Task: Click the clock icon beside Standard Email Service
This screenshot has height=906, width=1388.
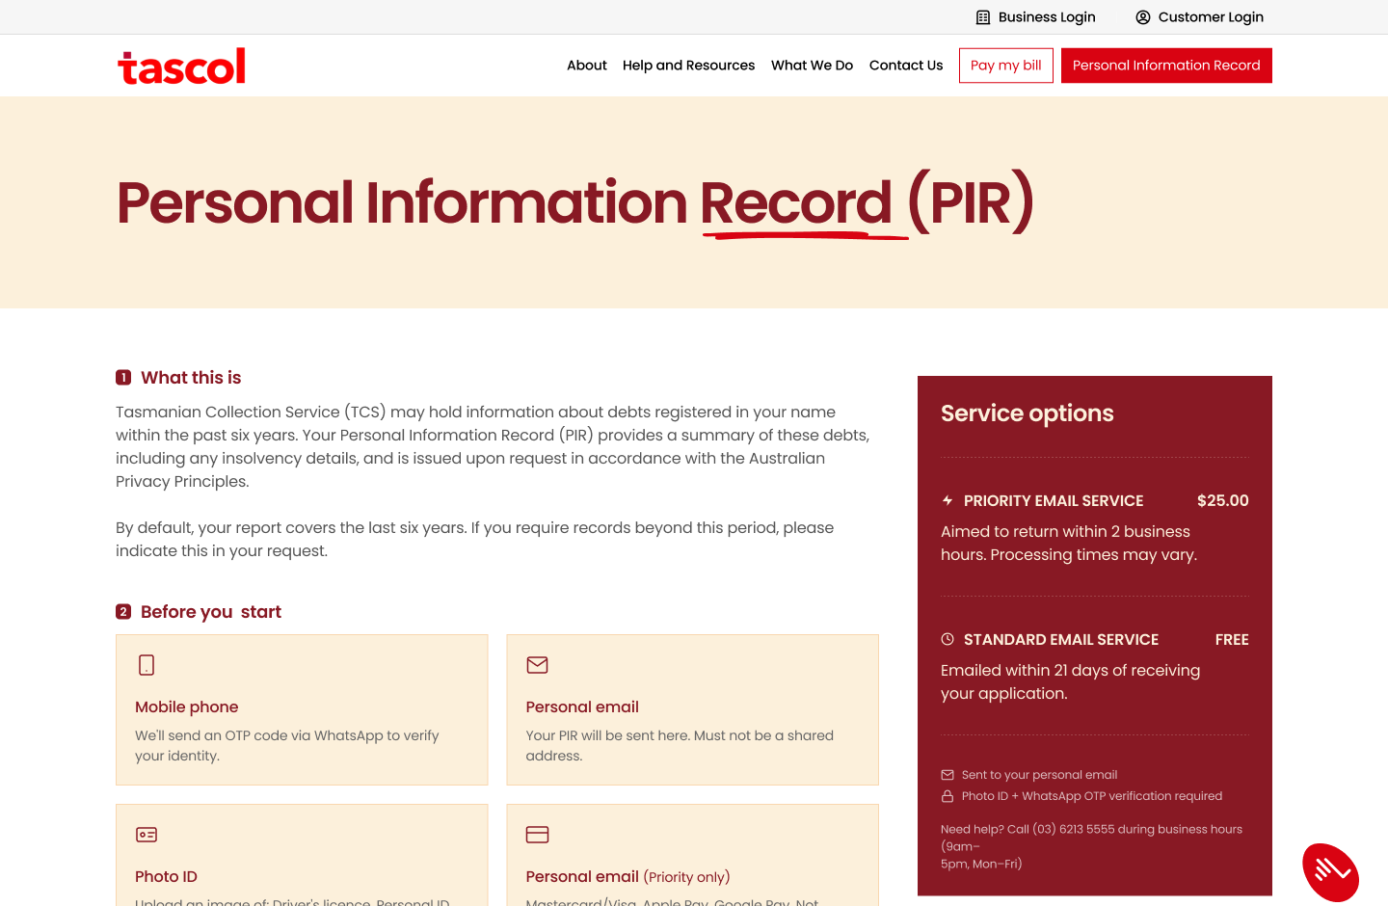Action: [948, 639]
